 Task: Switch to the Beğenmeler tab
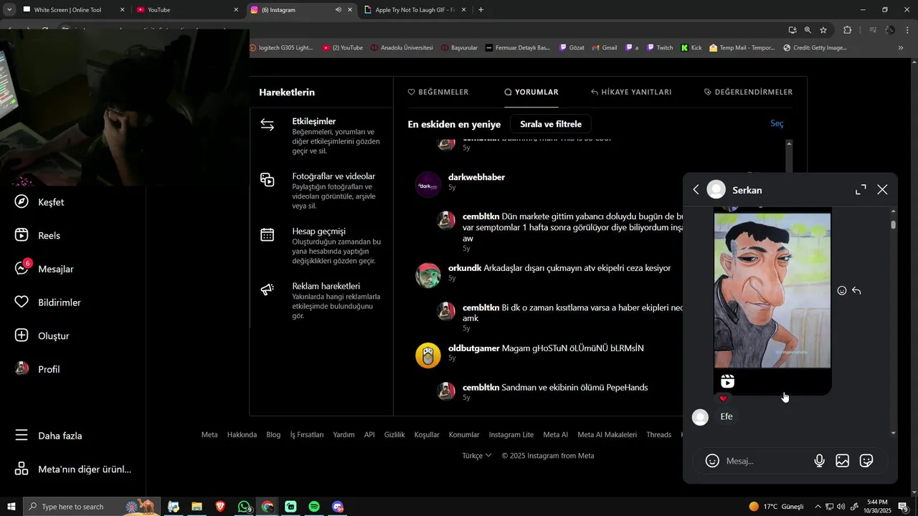(x=438, y=92)
